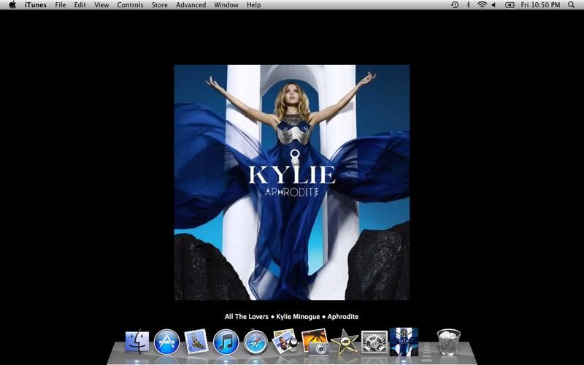Screen dimensions: 584x365
Task: Click the Kylie Aphrodite album artwork
Action: pyautogui.click(x=292, y=182)
